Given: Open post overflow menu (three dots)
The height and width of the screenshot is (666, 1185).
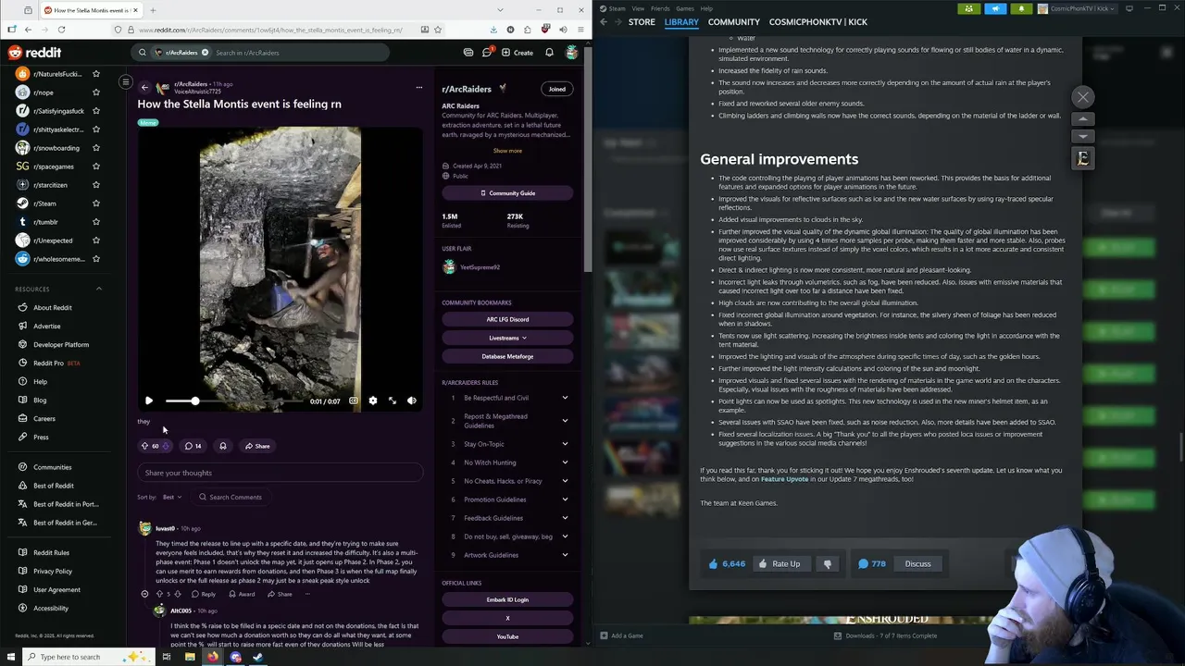Looking at the screenshot, I should (x=418, y=88).
